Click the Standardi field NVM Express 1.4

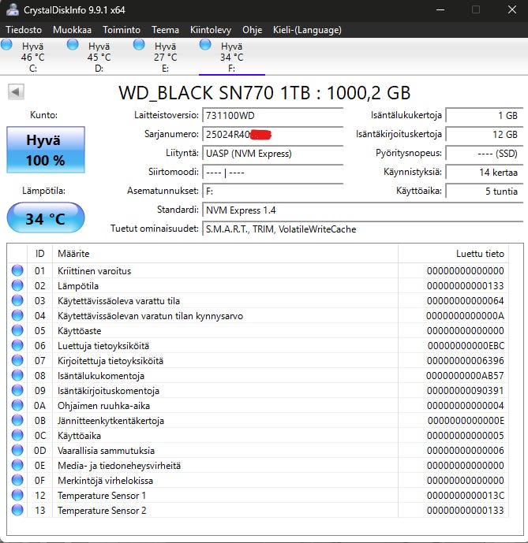click(x=362, y=210)
